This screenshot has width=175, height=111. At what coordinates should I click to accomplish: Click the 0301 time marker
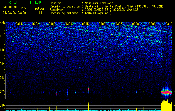click(x=19, y=24)
